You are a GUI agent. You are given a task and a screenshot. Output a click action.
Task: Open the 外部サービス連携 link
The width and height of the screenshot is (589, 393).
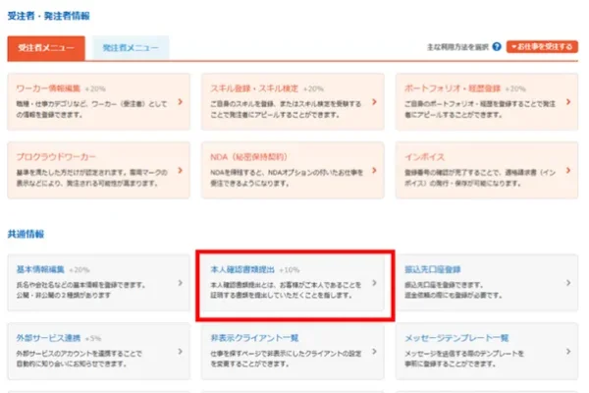click(48, 338)
